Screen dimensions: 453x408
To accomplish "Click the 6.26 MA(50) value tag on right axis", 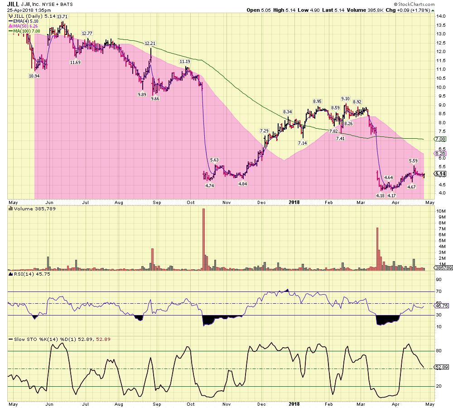I will [440, 154].
